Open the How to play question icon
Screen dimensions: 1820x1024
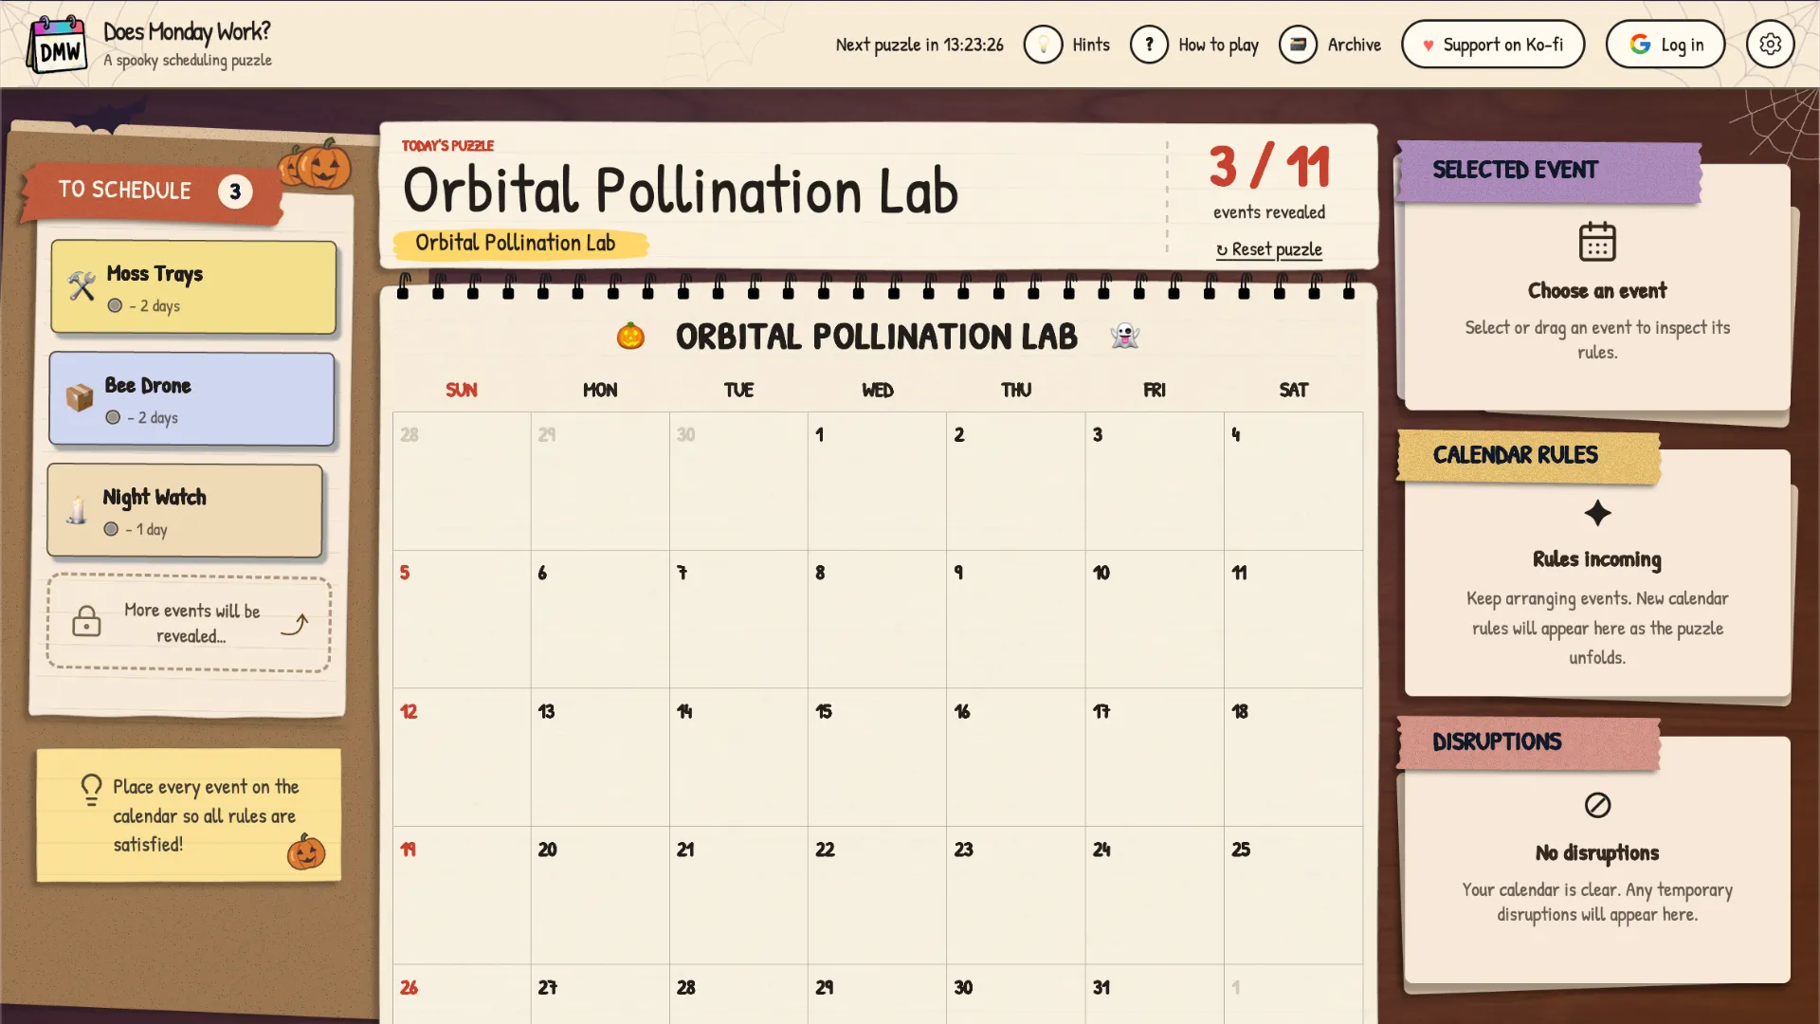[1149, 45]
